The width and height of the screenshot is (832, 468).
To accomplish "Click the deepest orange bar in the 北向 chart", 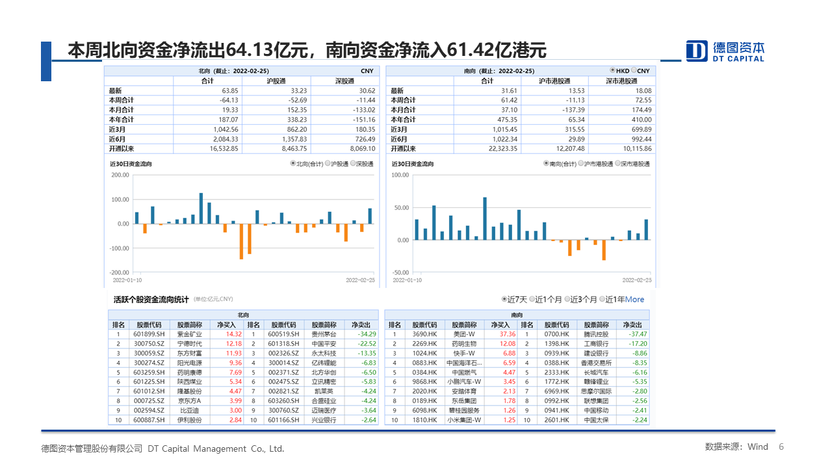I will click(x=241, y=241).
